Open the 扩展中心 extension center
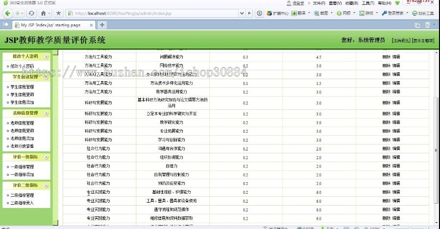440x229 pixels. [278, 13]
